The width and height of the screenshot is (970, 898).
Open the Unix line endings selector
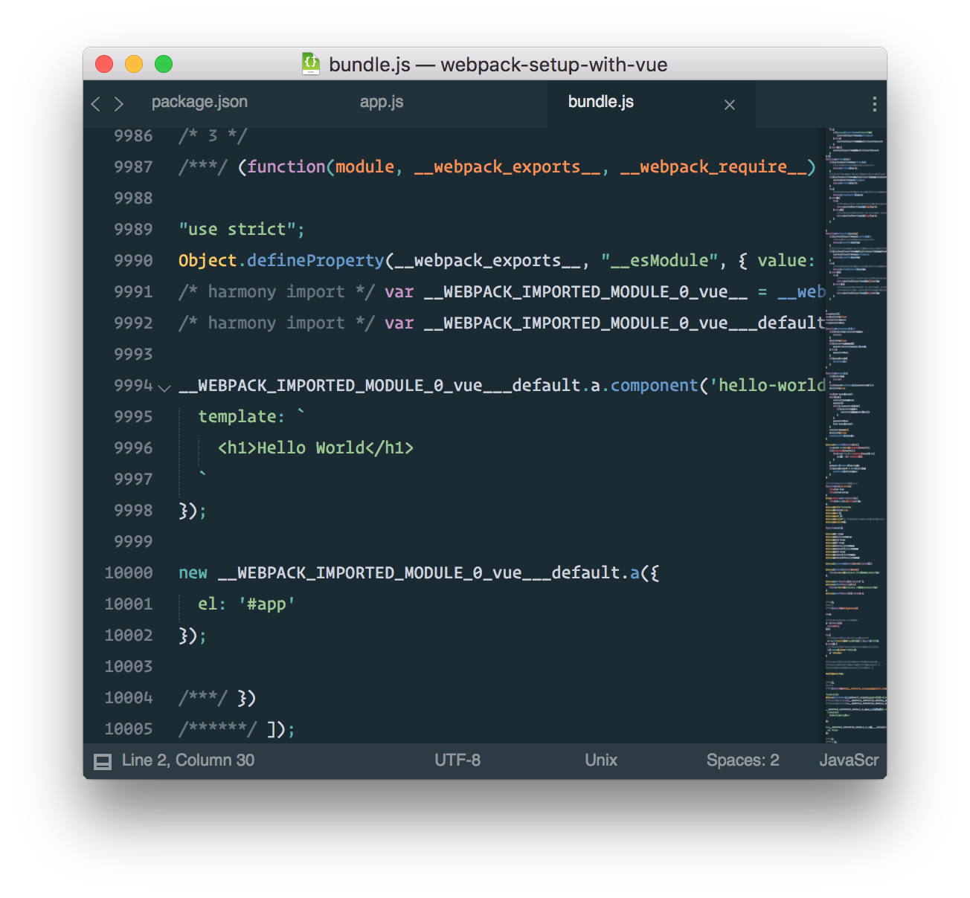600,760
